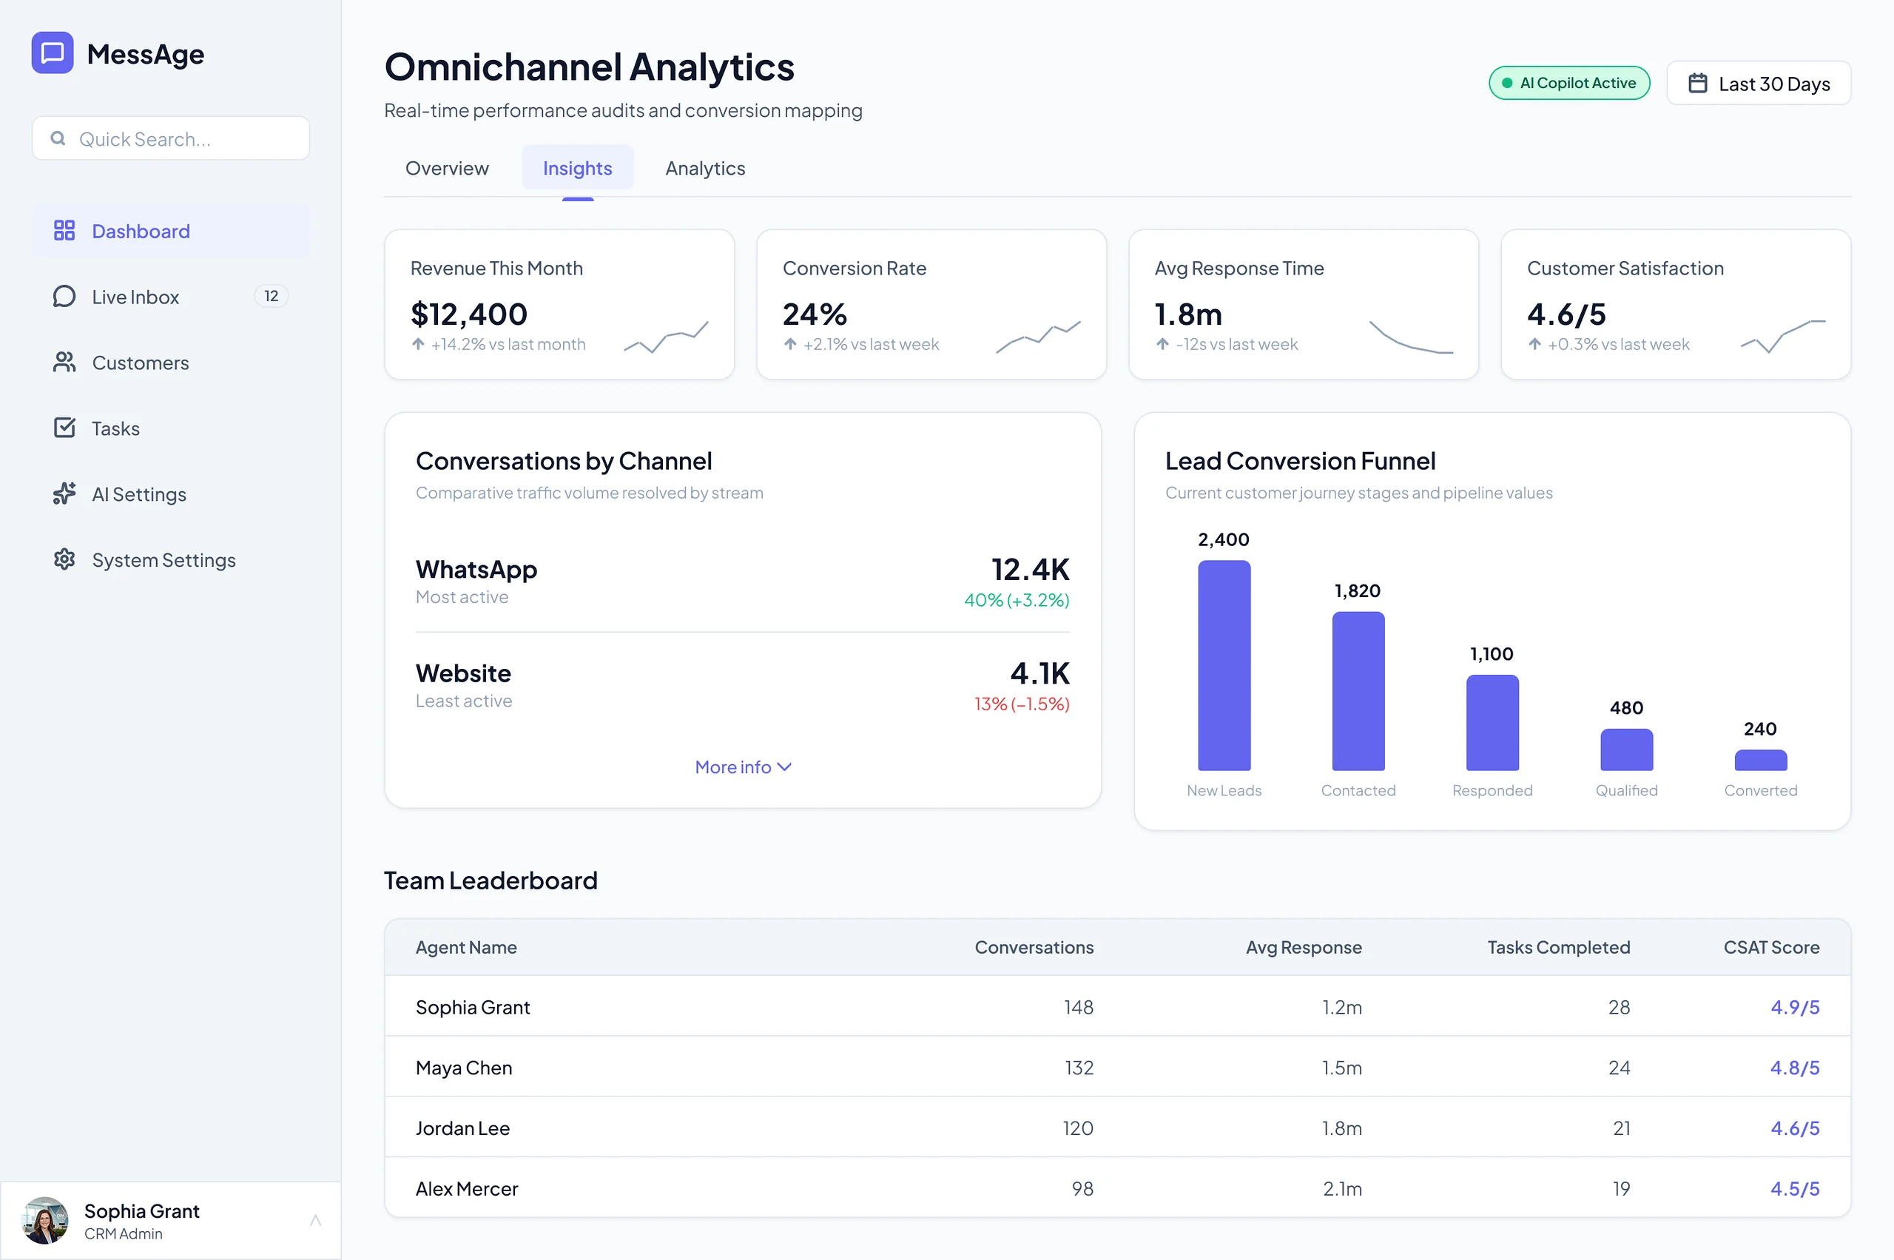Screen dimensions: 1894x1260
Task: Click the 24% conversion rate value
Action: tap(814, 314)
